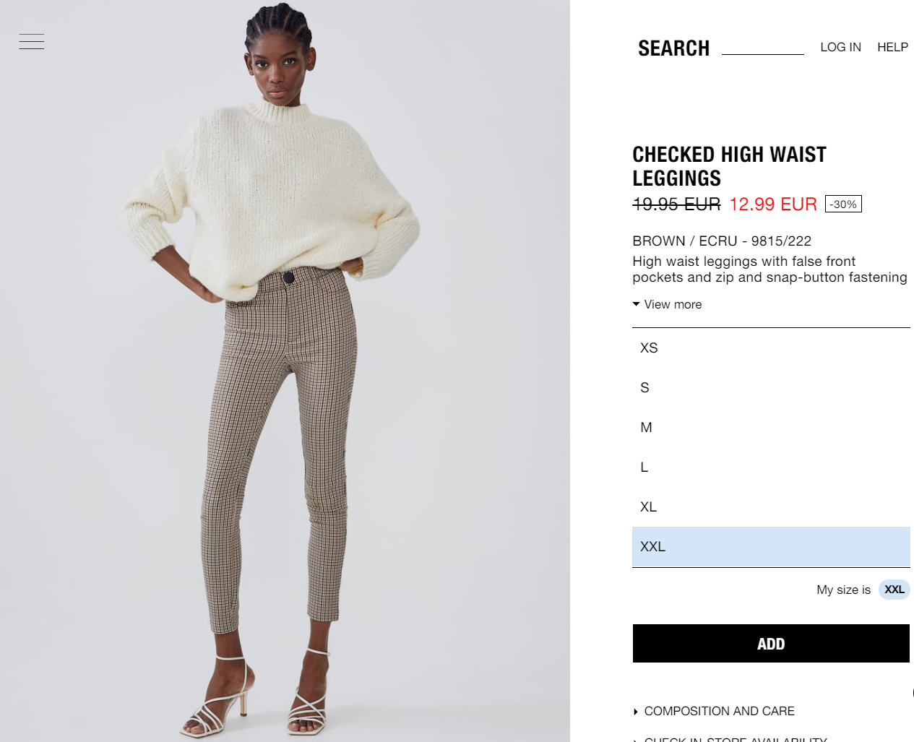Click the product title Checked High Waist Leggings

[729, 166]
